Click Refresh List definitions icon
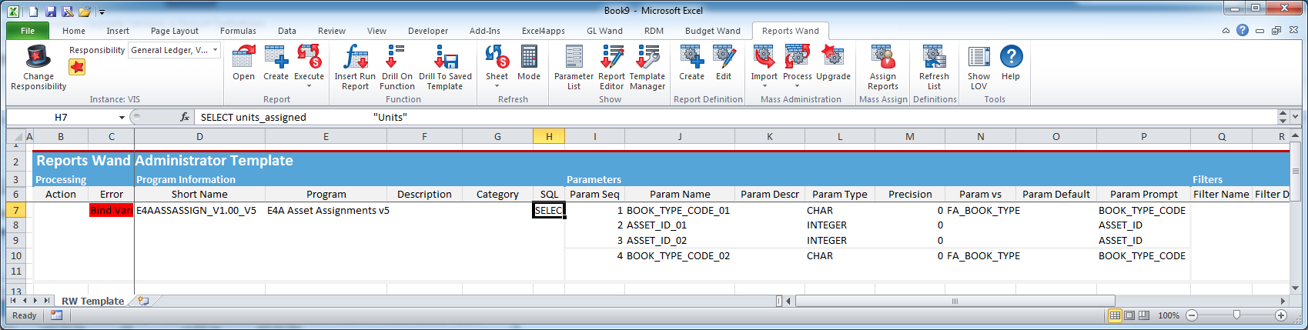 [x=934, y=58]
